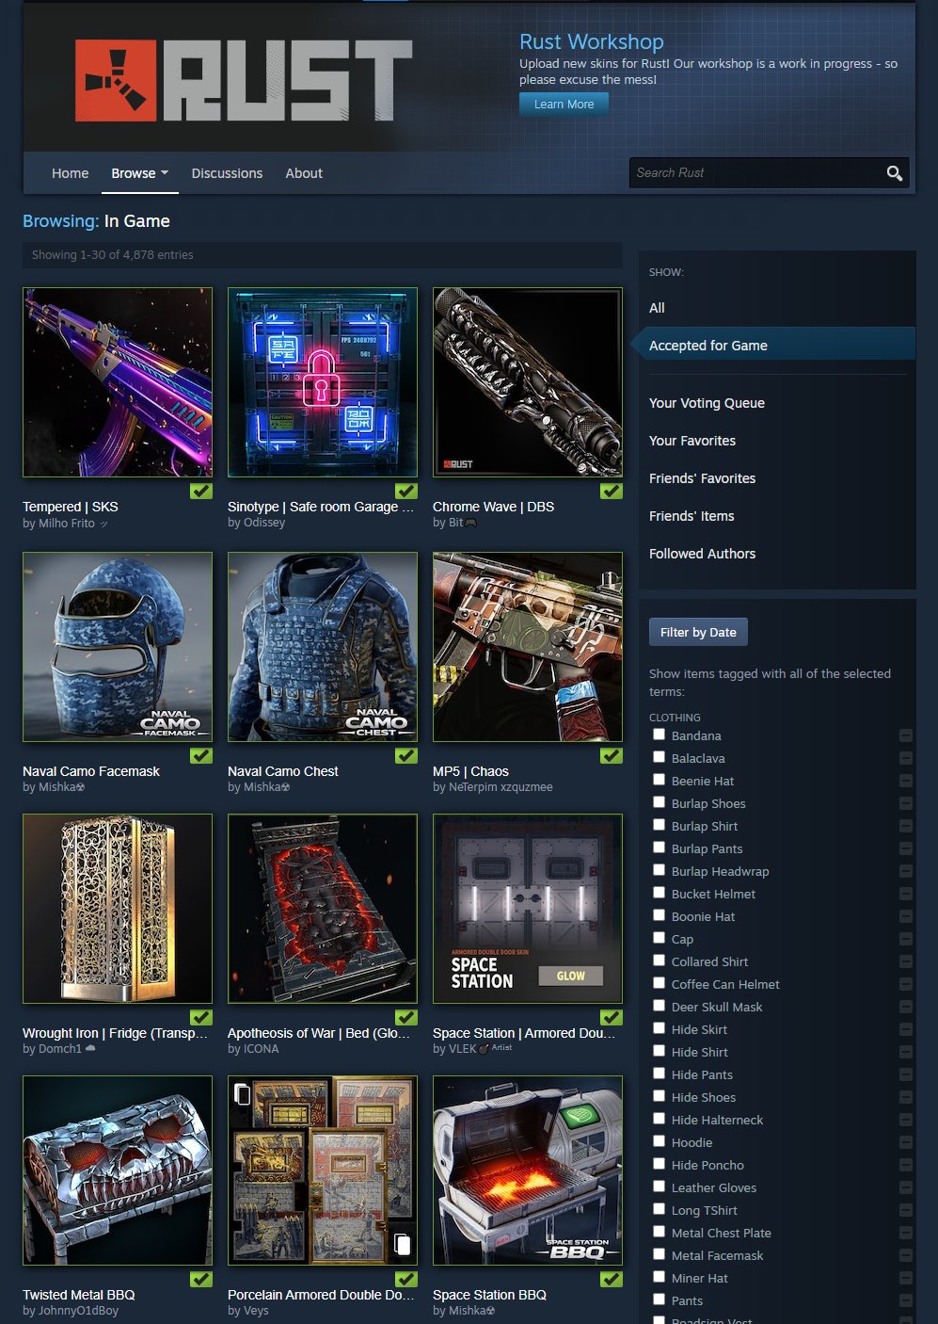Click the accepted checkmark under Tempered SKS
Screen dimensions: 938x1324
[201, 491]
